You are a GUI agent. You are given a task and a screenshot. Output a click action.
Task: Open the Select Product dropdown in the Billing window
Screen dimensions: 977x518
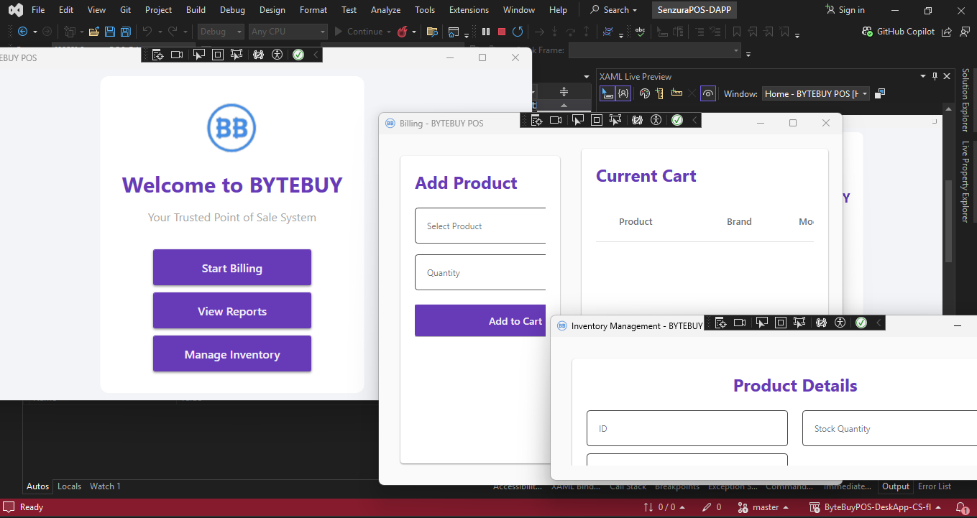(480, 226)
